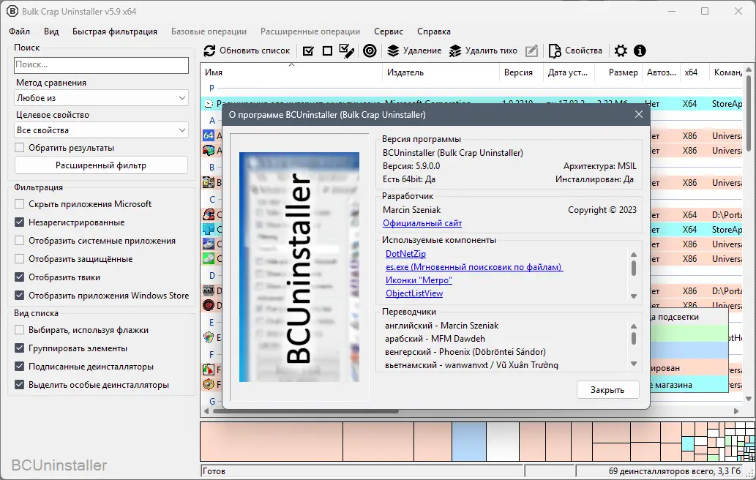Collapse the group header P in list
This screenshot has width=756, height=480.
(x=212, y=89)
